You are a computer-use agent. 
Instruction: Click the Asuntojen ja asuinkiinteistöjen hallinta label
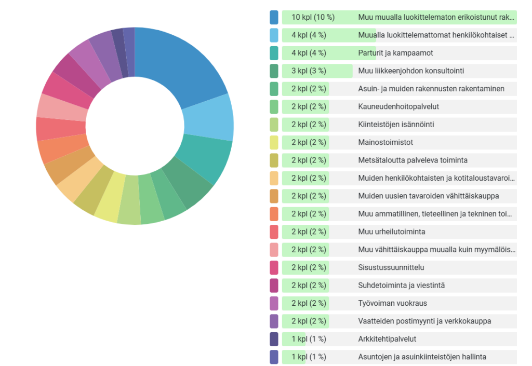click(422, 357)
